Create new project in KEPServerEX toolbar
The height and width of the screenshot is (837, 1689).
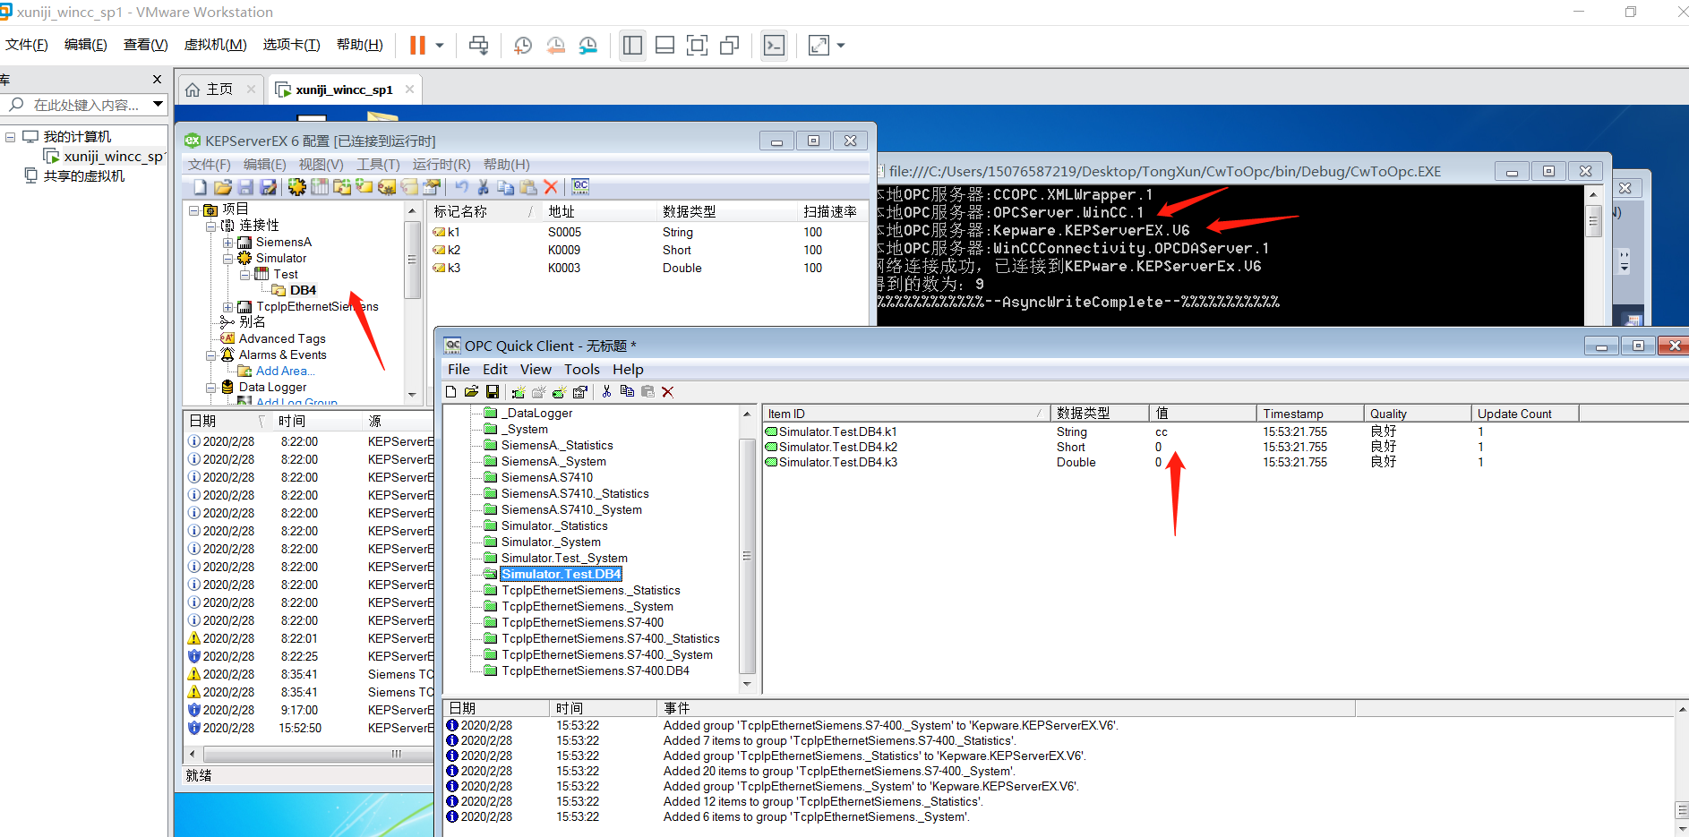tap(200, 187)
